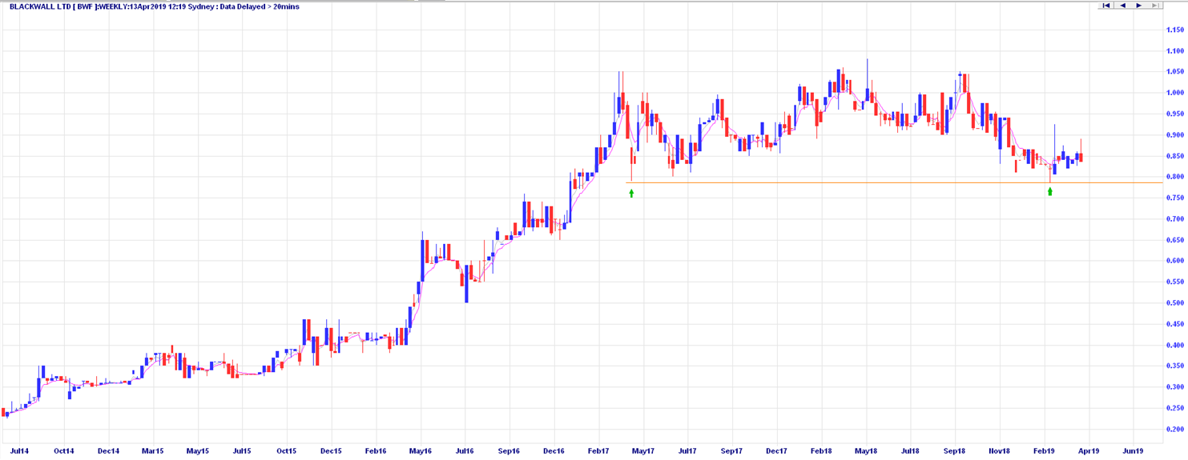Screen dimensions: 1188x460
Task: Click the Jul17 date axis label
Action: click(x=687, y=451)
